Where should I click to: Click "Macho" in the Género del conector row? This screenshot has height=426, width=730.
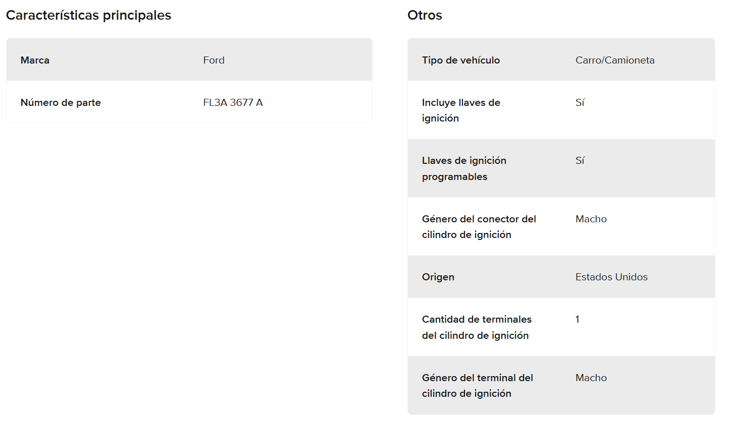click(591, 219)
